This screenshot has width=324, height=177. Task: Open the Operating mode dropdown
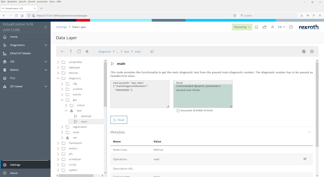(242, 27)
